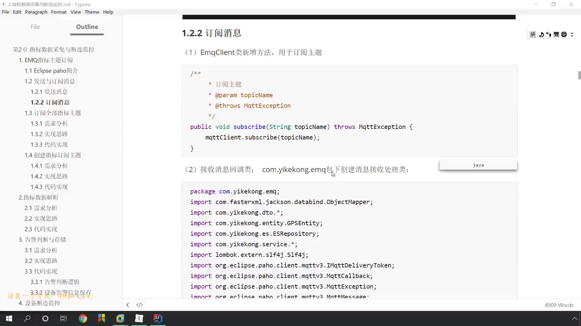
Task: Go to outline 2.3 代码实现
Action: pyautogui.click(x=41, y=229)
